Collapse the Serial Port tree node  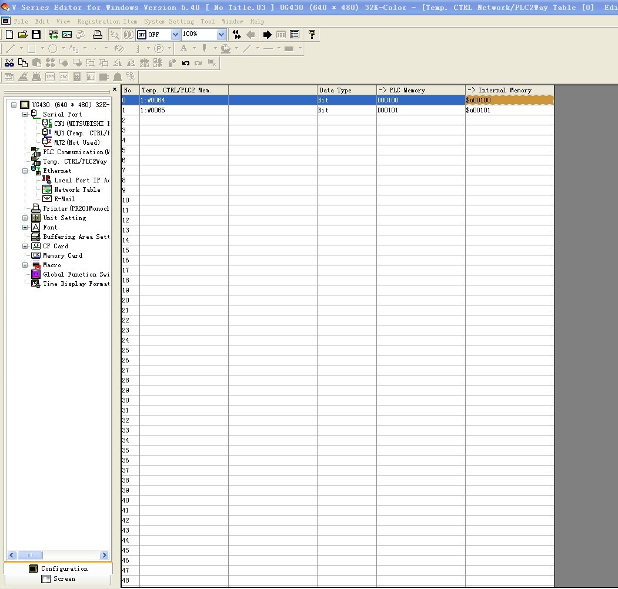(25, 114)
